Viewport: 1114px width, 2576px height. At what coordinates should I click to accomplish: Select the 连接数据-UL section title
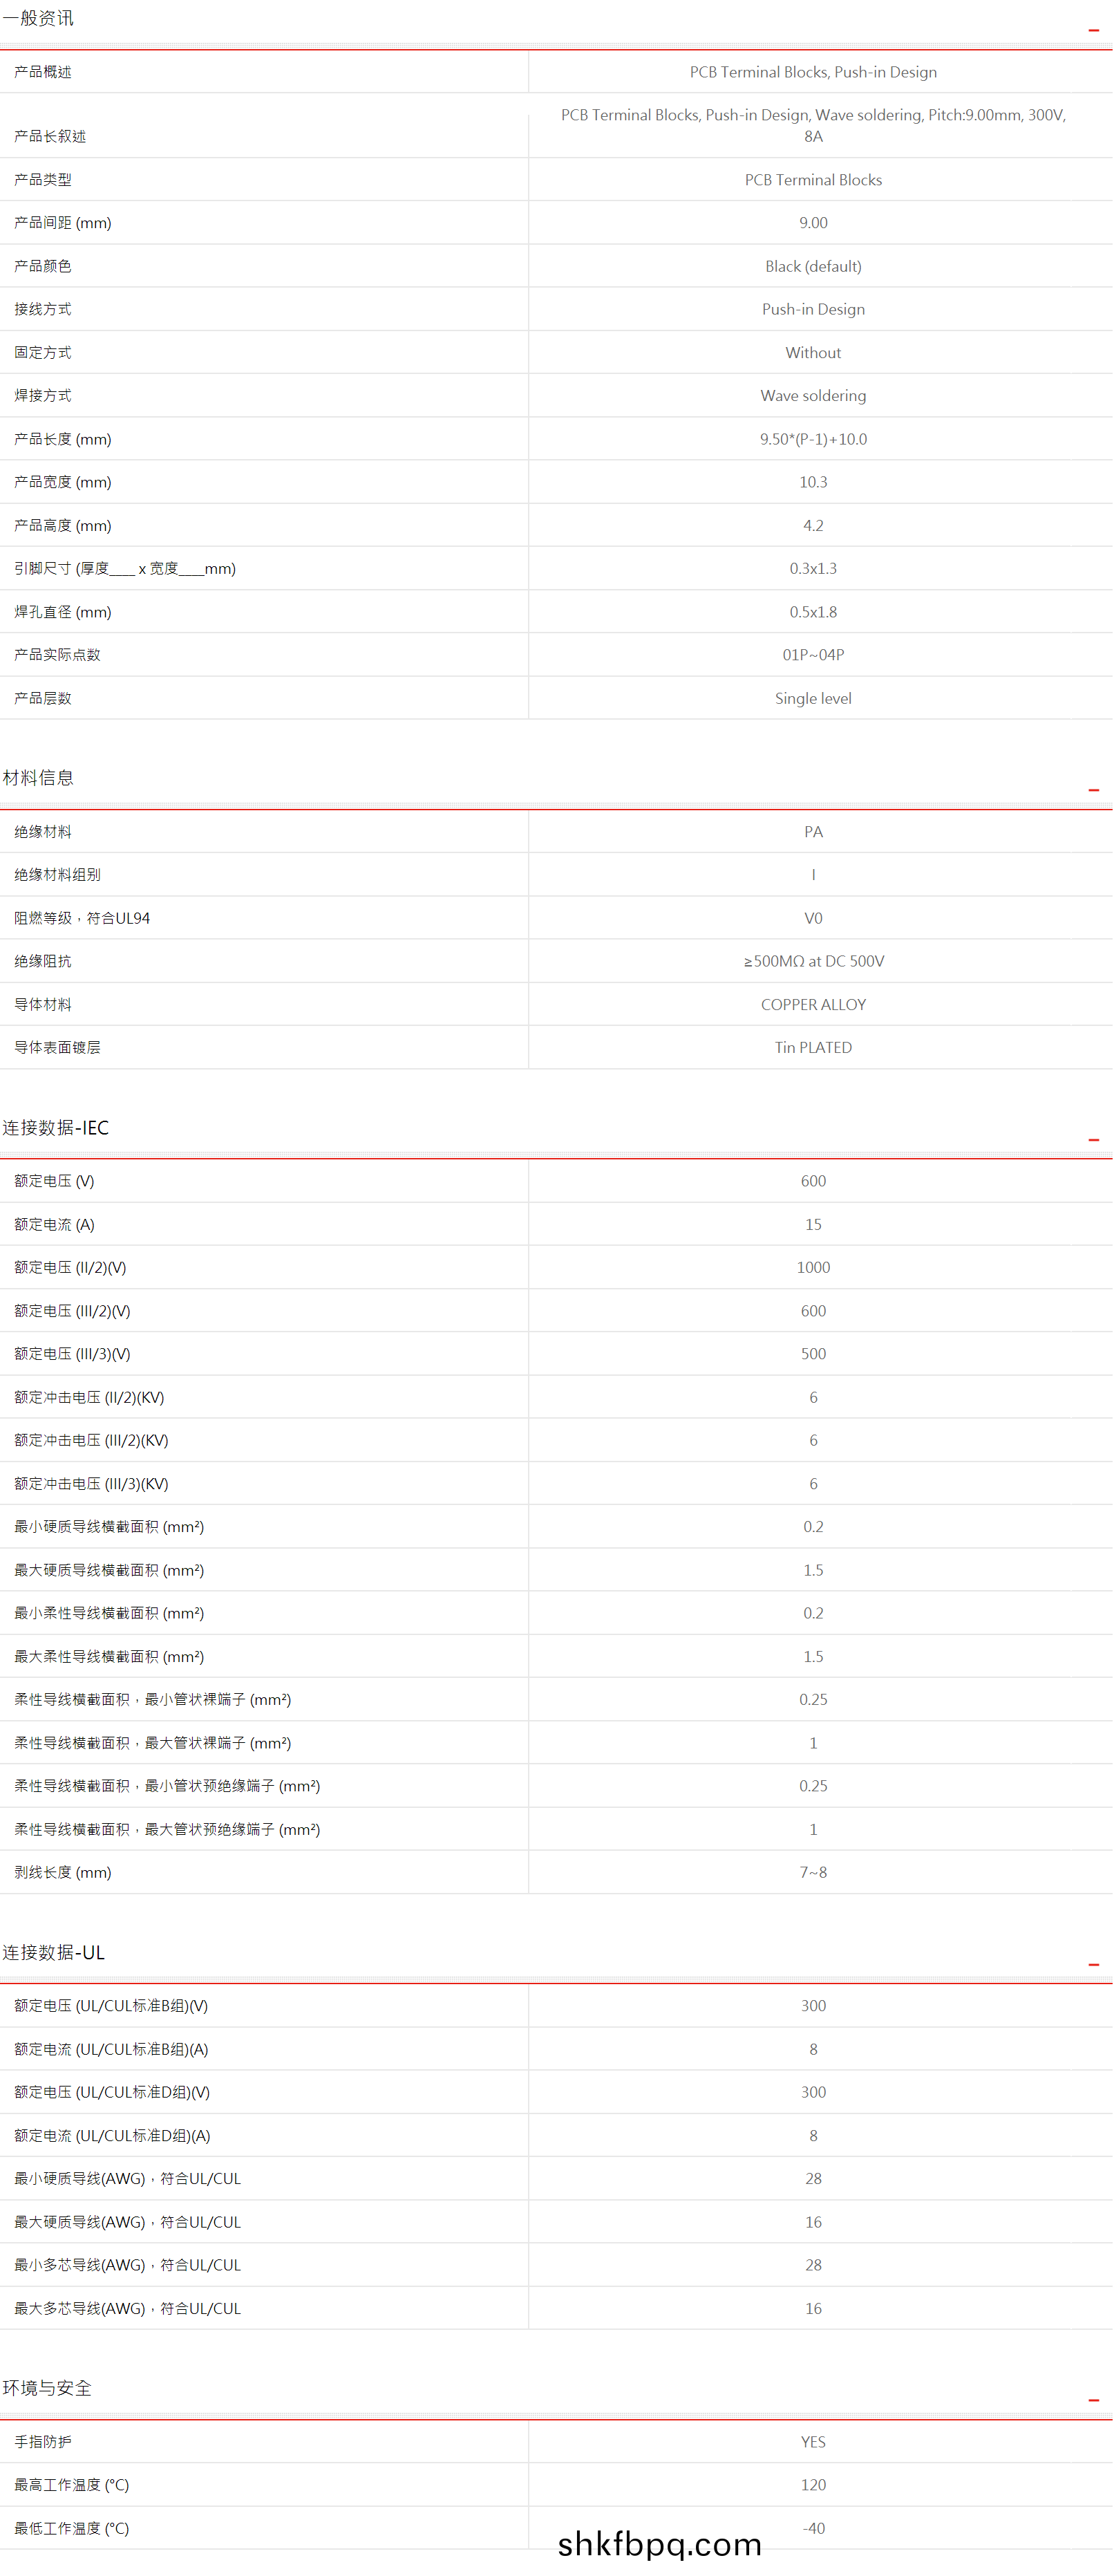pyautogui.click(x=54, y=1953)
